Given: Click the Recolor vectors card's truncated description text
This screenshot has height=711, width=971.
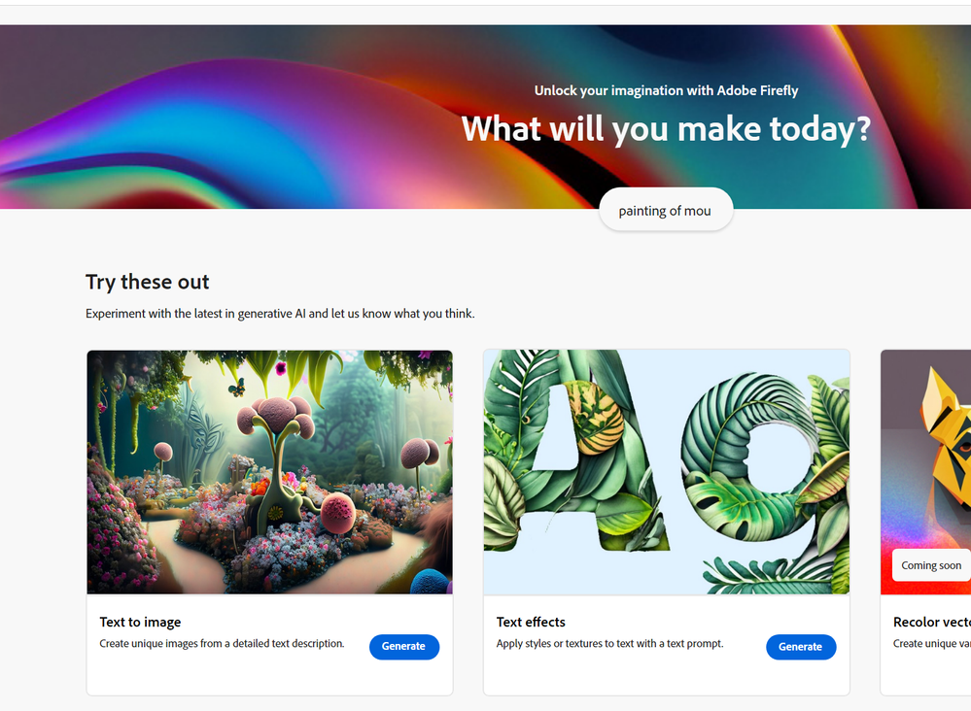Looking at the screenshot, I should pyautogui.click(x=932, y=644).
